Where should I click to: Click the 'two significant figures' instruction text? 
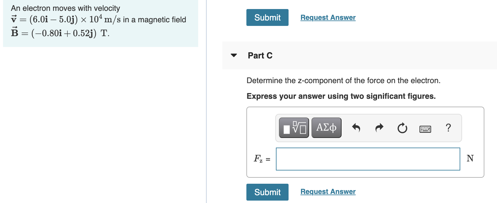click(x=341, y=96)
